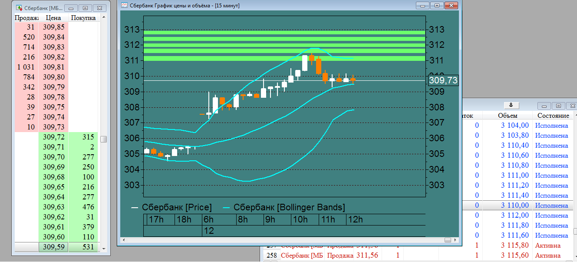Click the Цена column header in order book
577x262 pixels.
[x=54, y=18]
